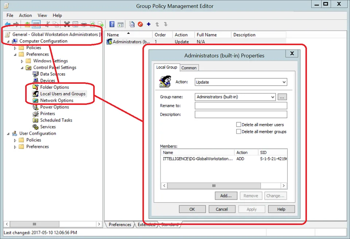Open the File menu
Image resolution: width=350 pixels, height=239 pixels.
click(x=10, y=15)
